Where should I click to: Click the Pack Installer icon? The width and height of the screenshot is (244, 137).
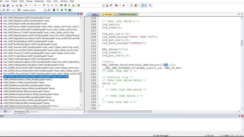[70, 10]
